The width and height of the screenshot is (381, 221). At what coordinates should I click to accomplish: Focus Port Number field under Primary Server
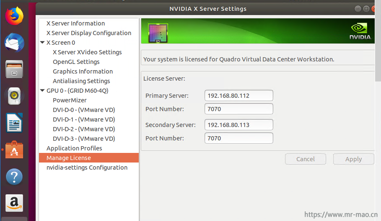tap(238, 109)
